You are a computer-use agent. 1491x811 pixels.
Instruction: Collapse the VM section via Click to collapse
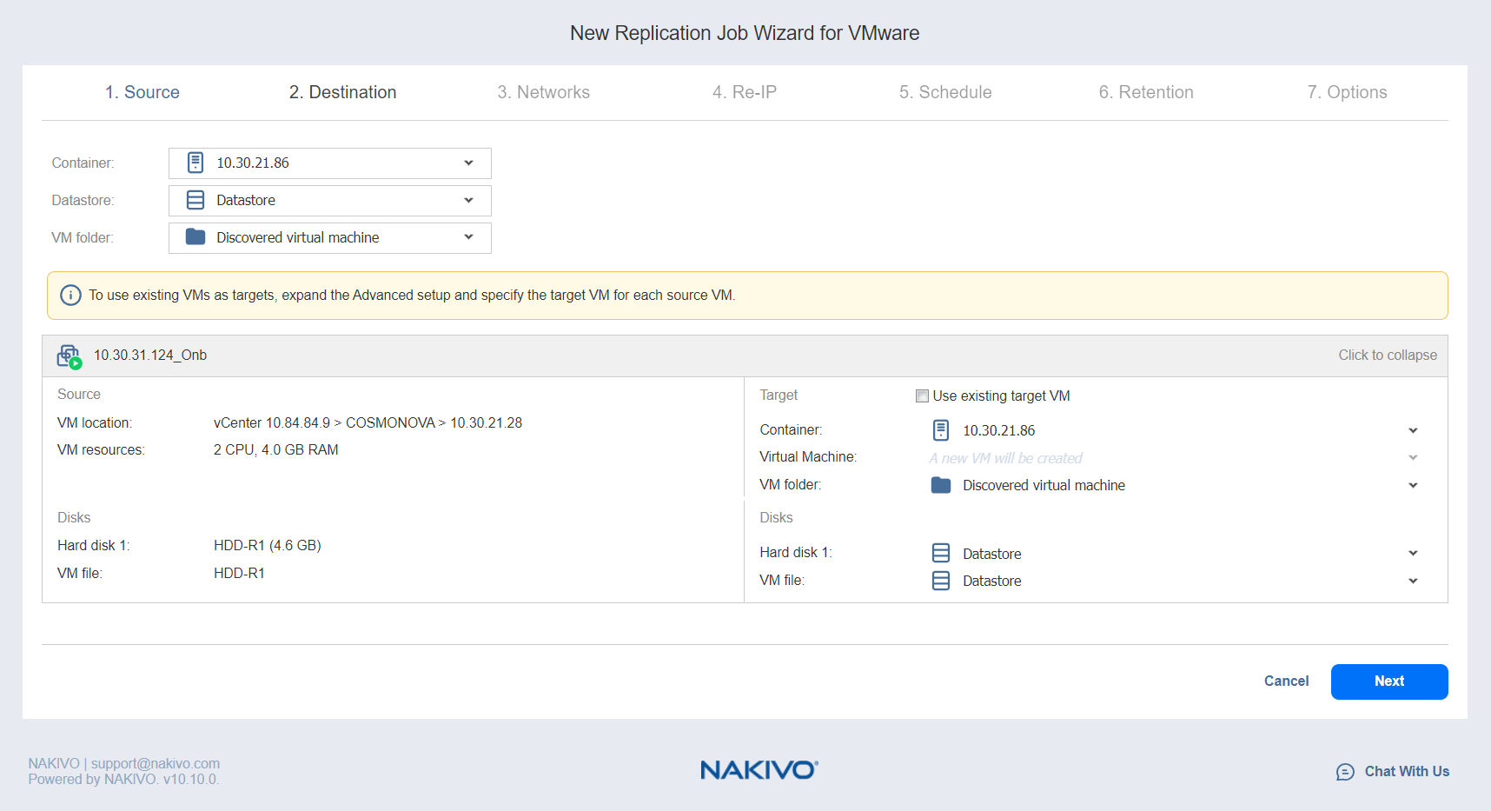pos(1387,356)
